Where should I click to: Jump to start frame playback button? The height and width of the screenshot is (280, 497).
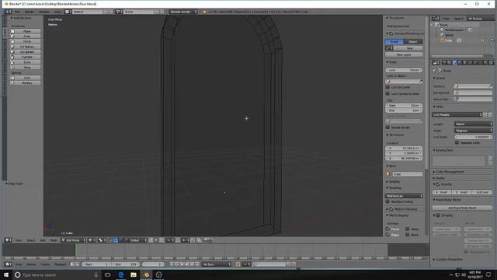172,264
